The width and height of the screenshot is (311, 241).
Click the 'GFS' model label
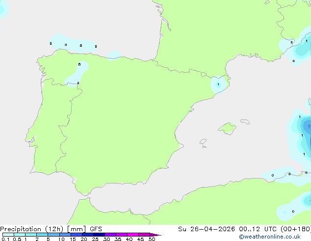tap(96, 229)
